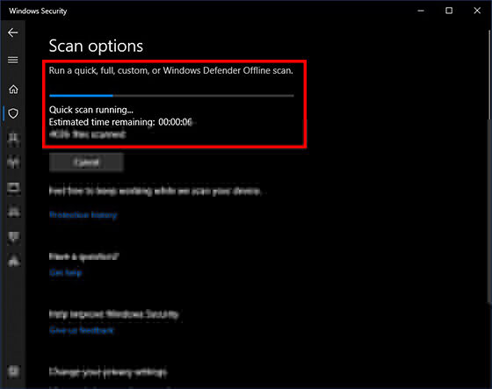492x389 pixels.
Task: Cancel the running quick scan
Action: coord(86,162)
